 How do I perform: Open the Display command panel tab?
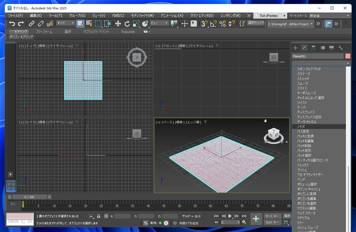pos(332,48)
